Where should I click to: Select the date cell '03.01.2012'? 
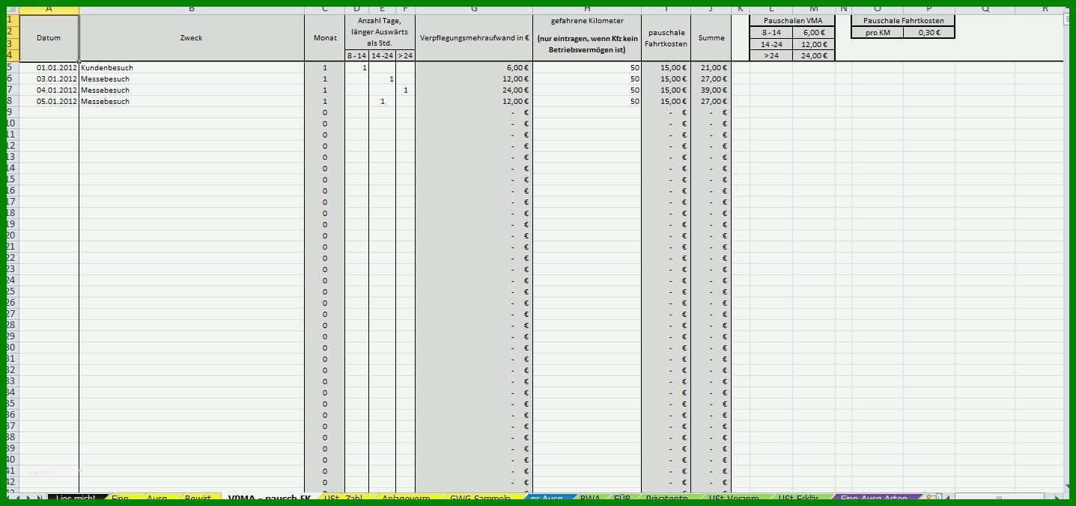[49, 78]
